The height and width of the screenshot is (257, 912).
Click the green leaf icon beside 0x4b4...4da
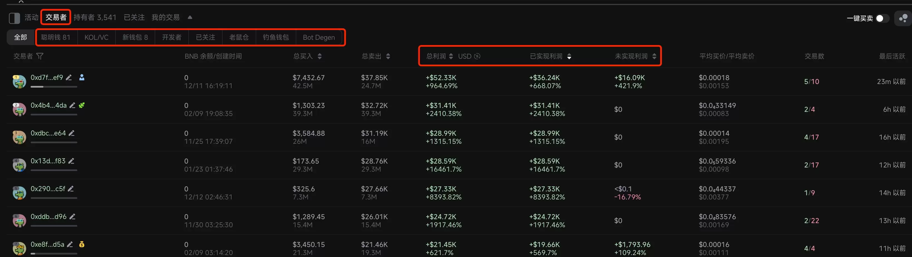[x=82, y=105]
